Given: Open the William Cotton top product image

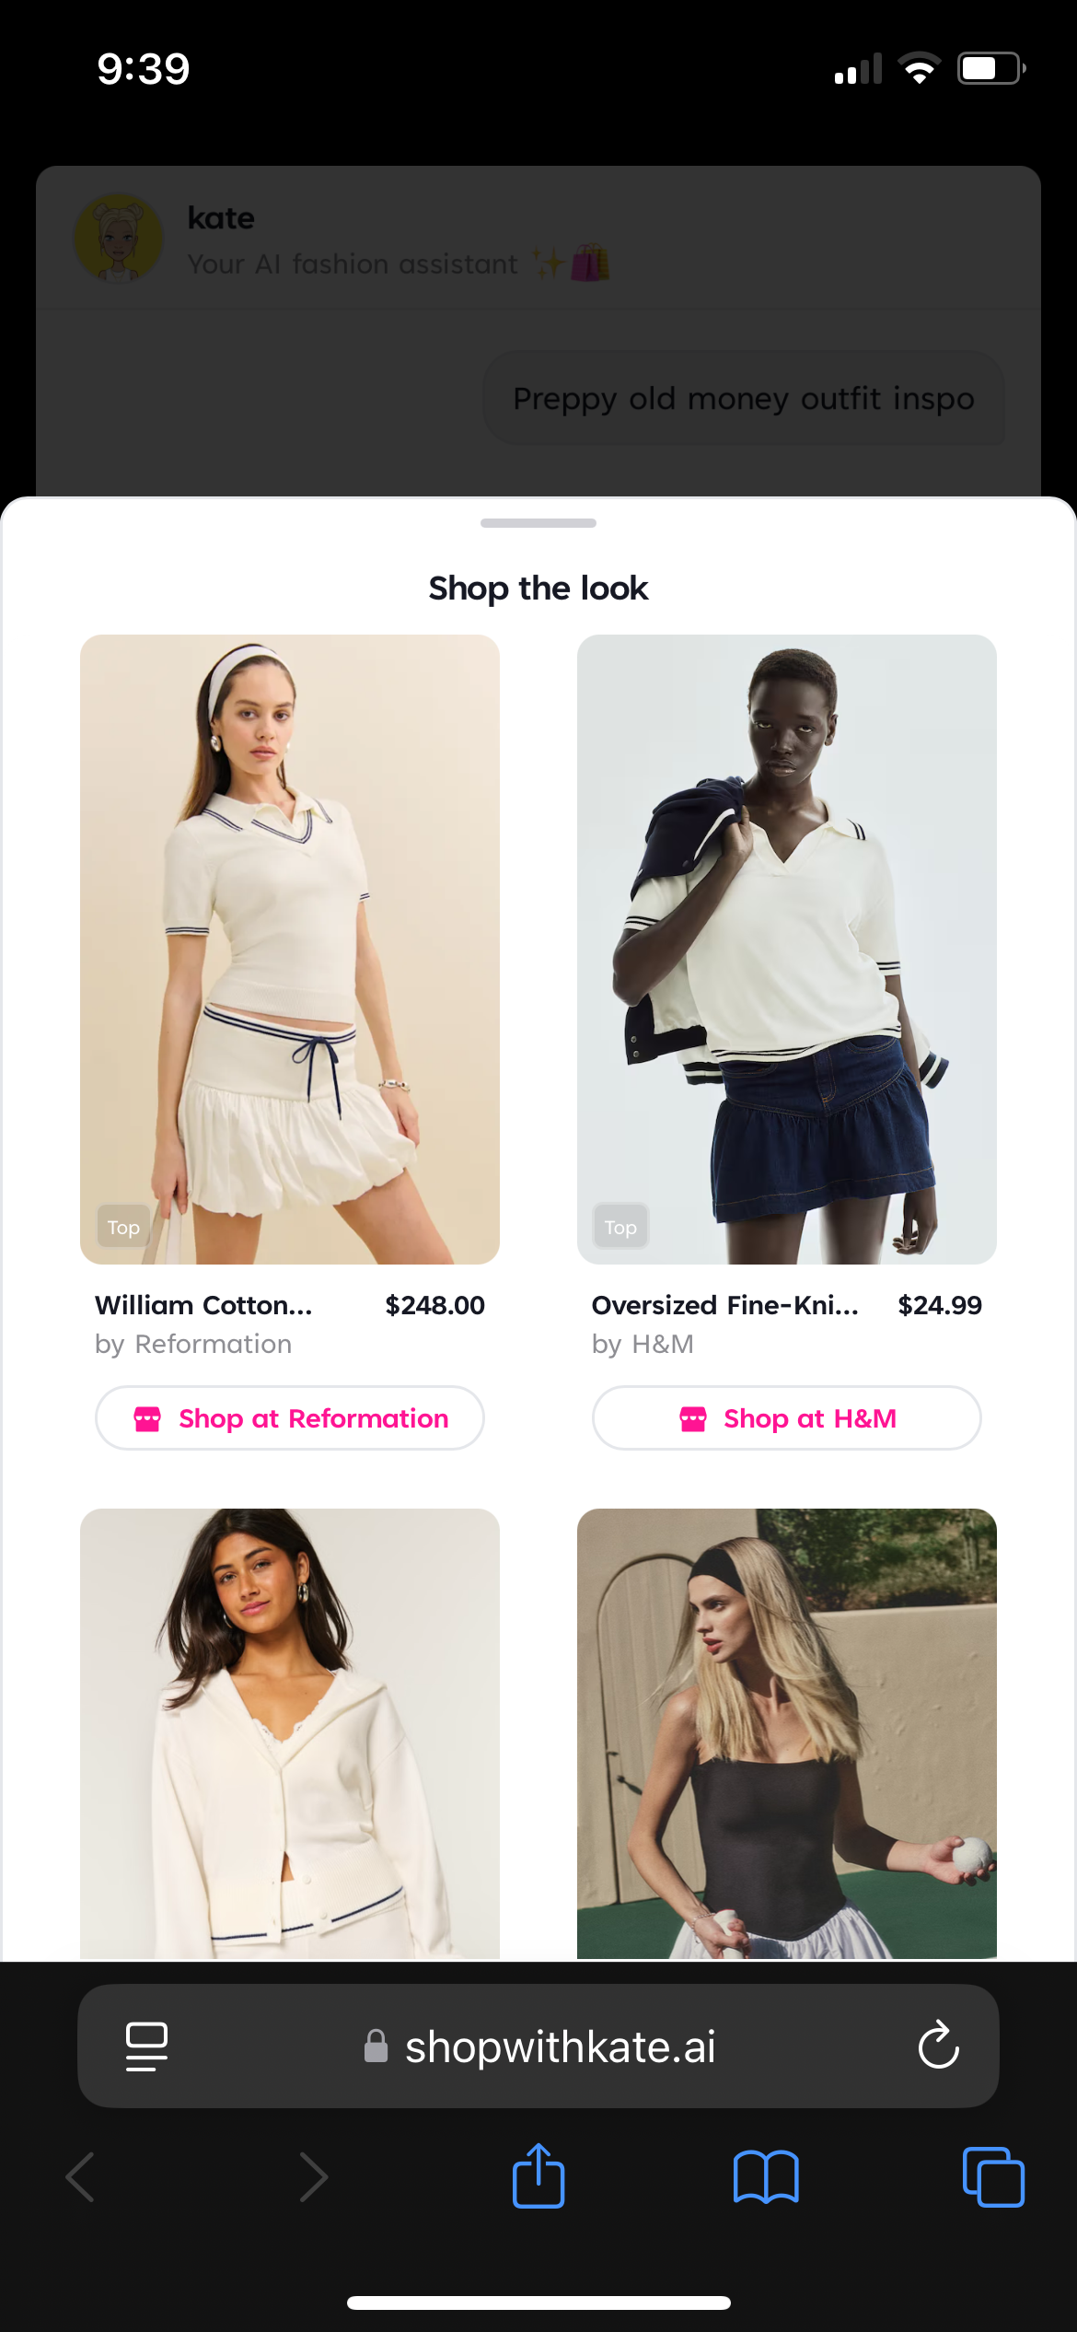Looking at the screenshot, I should pos(290,949).
